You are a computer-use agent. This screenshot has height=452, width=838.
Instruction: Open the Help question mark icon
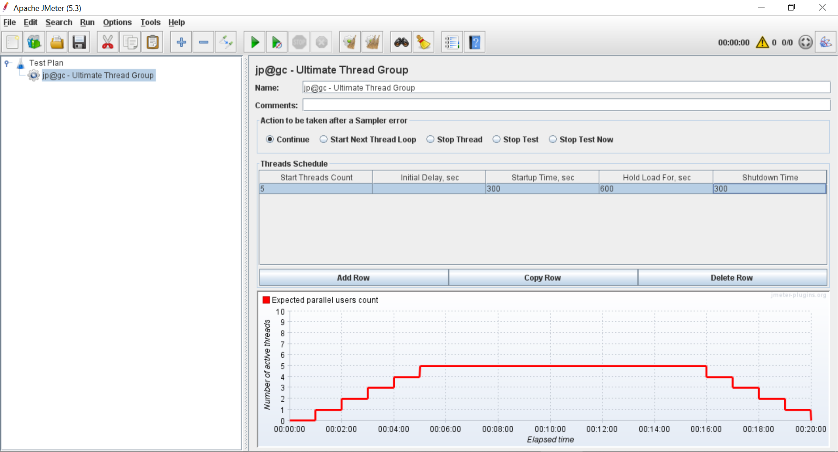475,42
